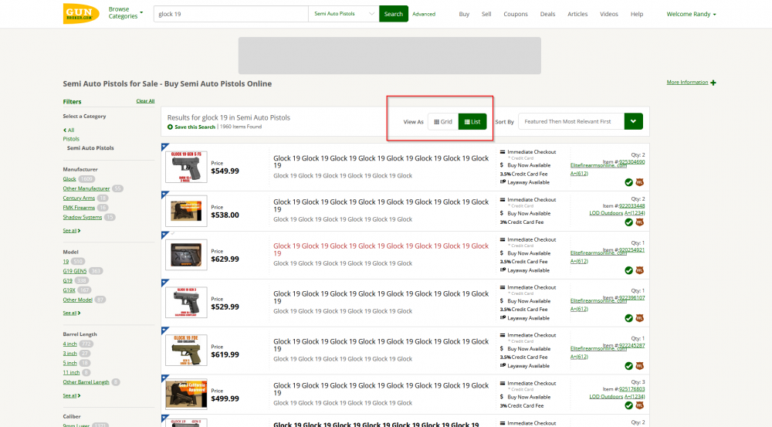Image resolution: width=772 pixels, height=427 pixels.
Task: Filter by 5 inch barrel length
Action: point(70,363)
